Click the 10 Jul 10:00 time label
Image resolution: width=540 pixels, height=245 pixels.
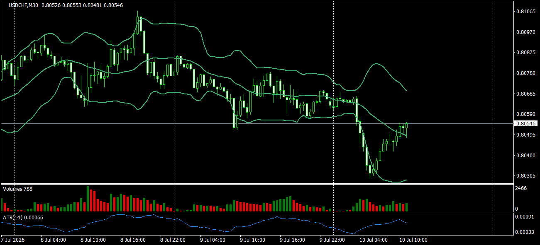[413, 240]
